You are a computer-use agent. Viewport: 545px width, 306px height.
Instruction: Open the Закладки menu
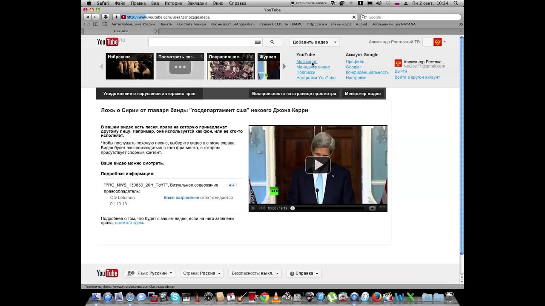pyautogui.click(x=197, y=3)
